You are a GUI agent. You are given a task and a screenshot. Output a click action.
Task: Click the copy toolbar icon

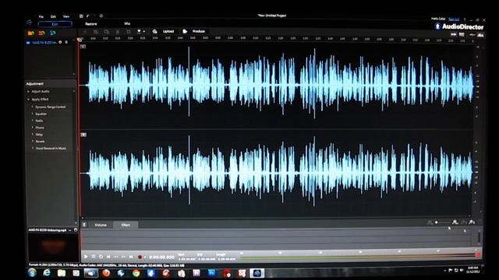pyautogui.click(x=95, y=31)
